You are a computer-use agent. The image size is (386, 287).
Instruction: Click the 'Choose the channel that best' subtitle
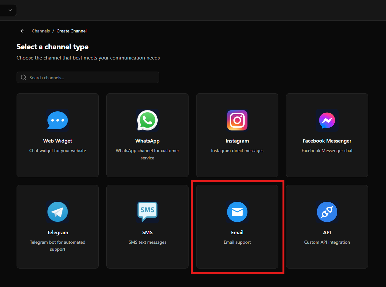point(88,58)
